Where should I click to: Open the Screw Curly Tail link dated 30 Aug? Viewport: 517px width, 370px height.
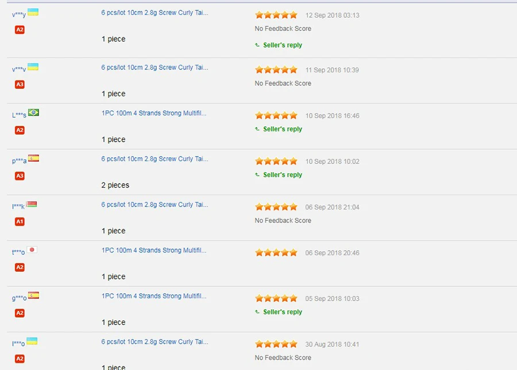tap(155, 342)
